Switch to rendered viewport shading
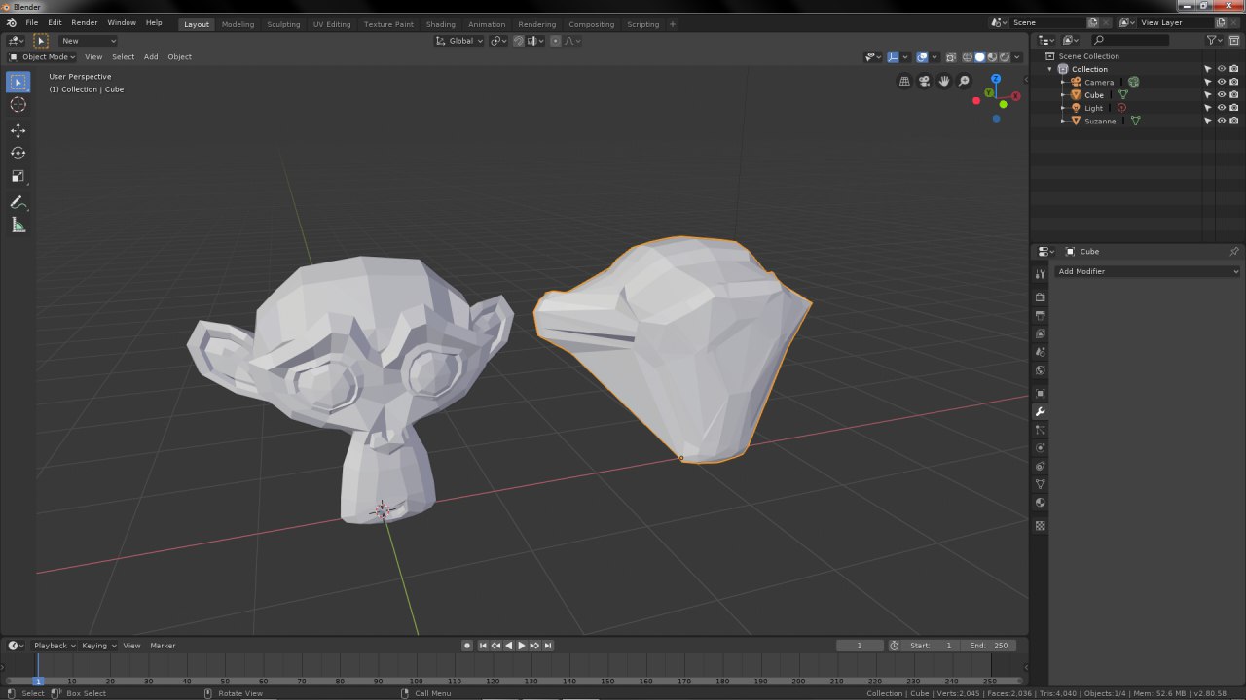The image size is (1246, 700). [x=1004, y=56]
